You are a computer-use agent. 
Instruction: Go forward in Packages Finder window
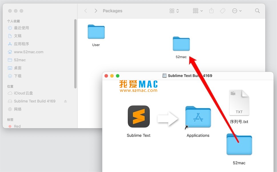[96, 11]
